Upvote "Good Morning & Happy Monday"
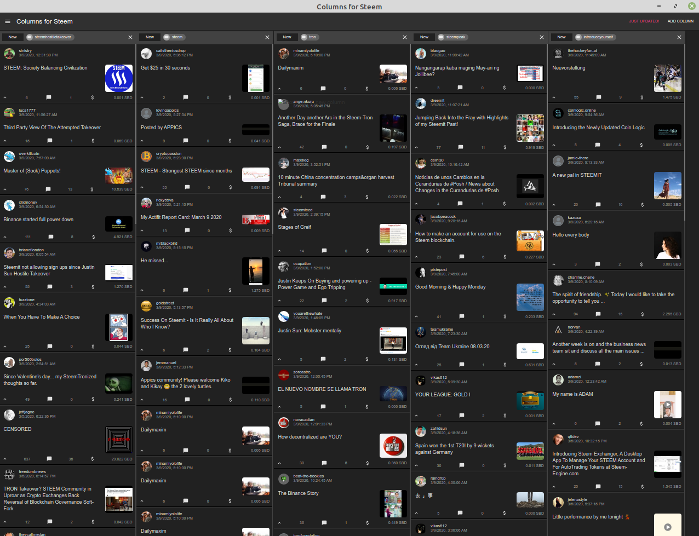The width and height of the screenshot is (699, 536). [x=417, y=316]
